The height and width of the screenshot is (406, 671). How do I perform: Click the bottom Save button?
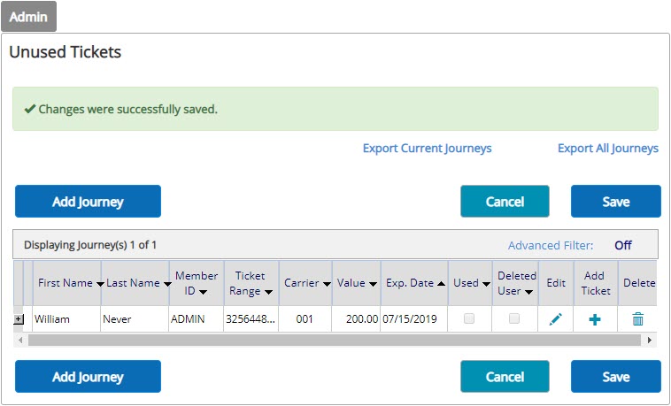point(616,376)
